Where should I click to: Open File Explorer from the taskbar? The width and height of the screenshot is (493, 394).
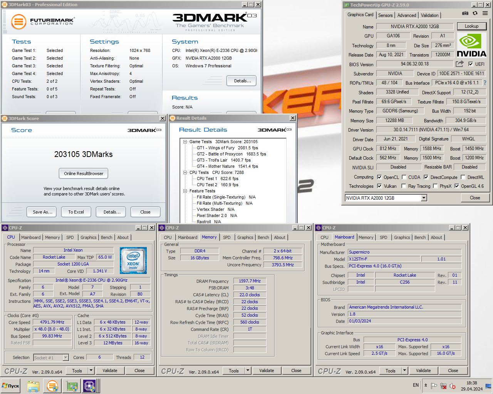(33, 386)
